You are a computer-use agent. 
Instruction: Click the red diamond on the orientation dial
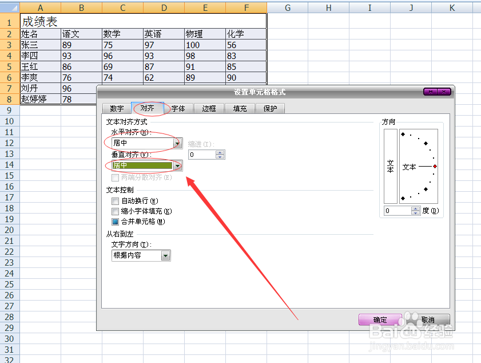pyautogui.click(x=435, y=166)
